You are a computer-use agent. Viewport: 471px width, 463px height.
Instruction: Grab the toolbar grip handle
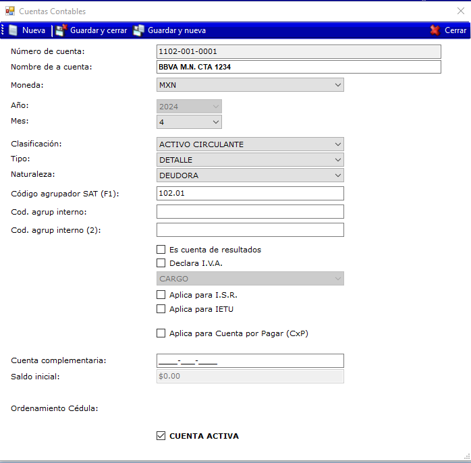tap(3, 30)
